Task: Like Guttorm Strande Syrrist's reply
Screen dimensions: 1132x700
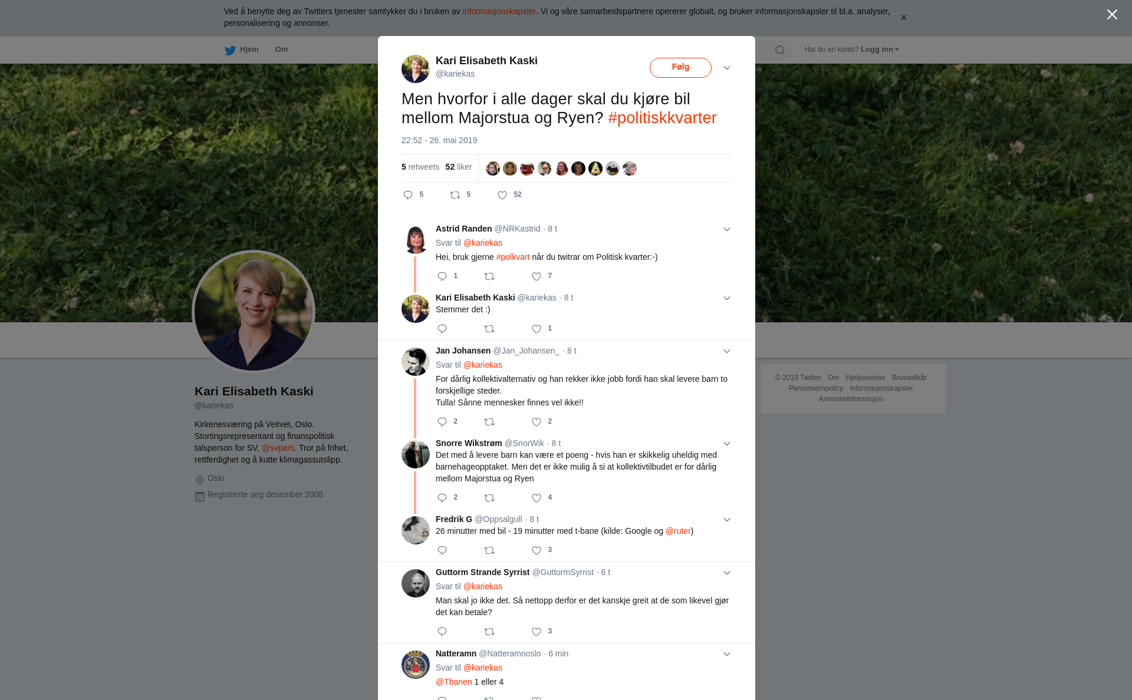Action: (537, 632)
